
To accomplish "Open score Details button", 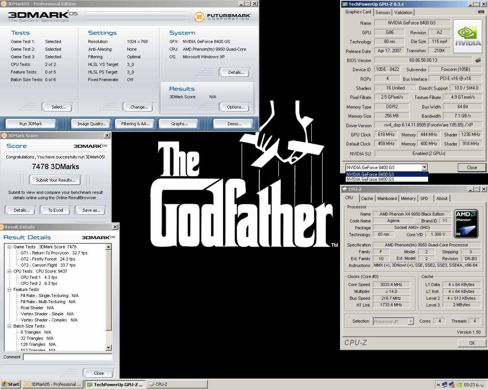I will click(21, 210).
